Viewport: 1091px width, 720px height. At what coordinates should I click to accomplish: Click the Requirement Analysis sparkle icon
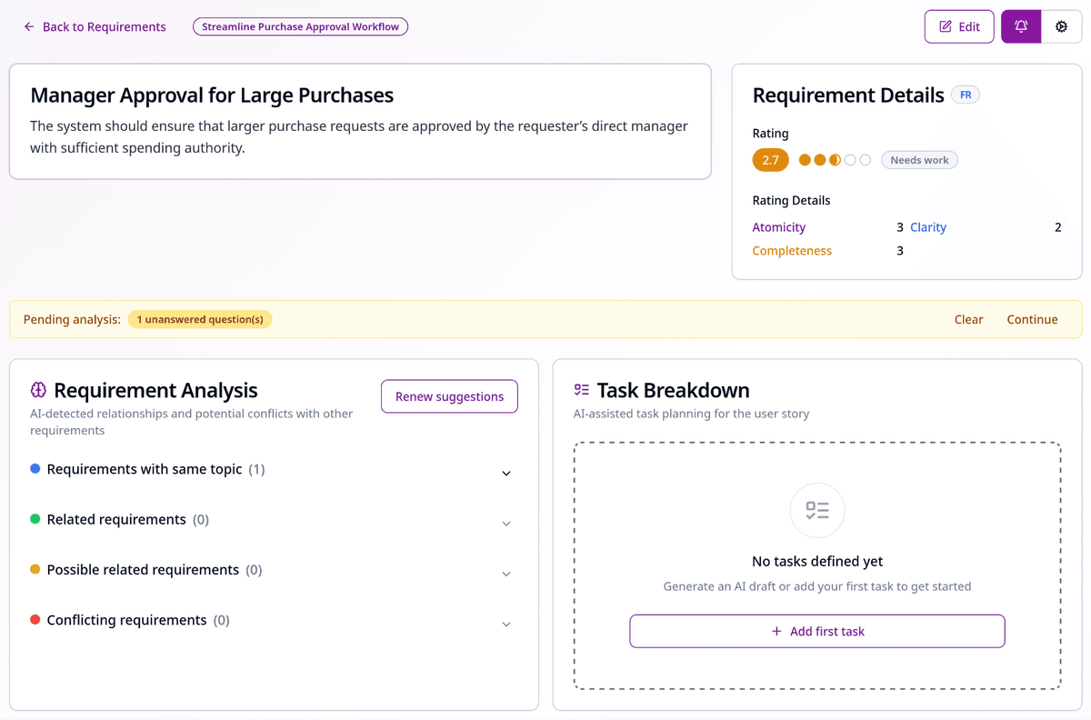click(x=37, y=389)
